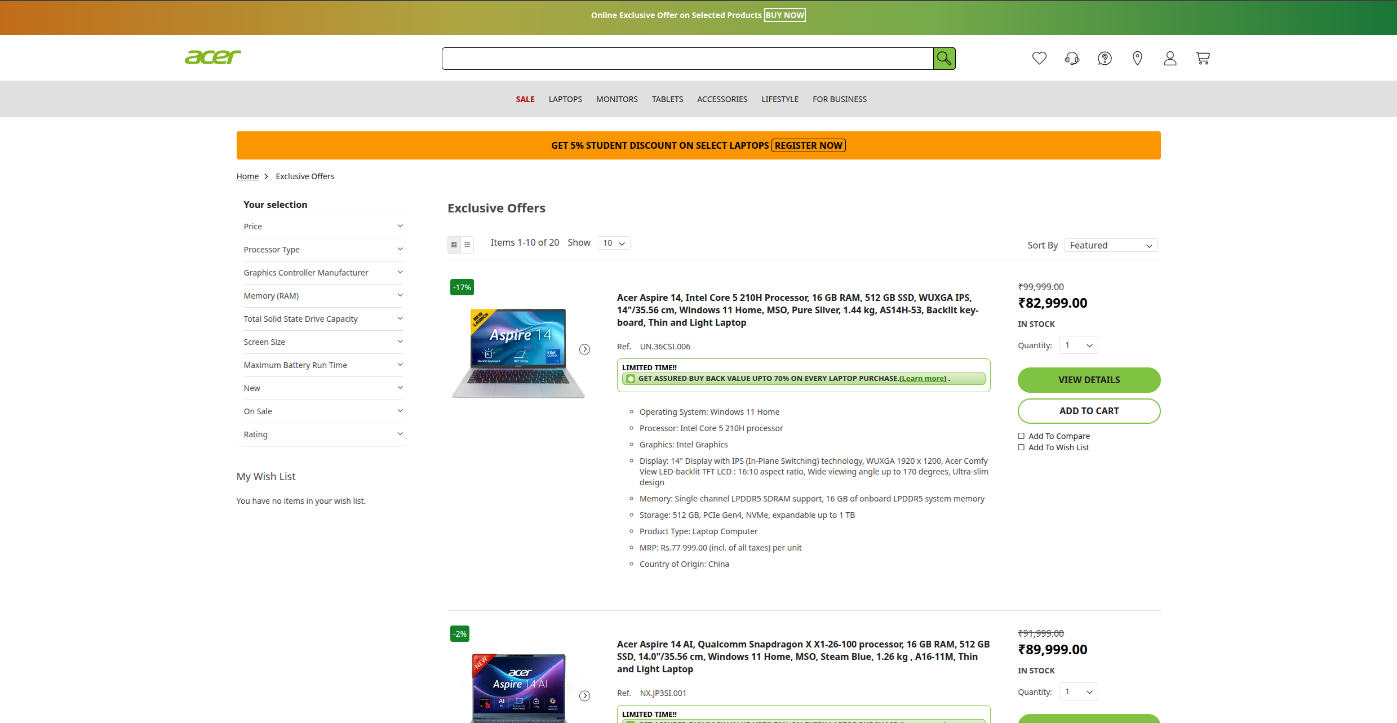Open the Sort By Featured dropdown

1111,245
